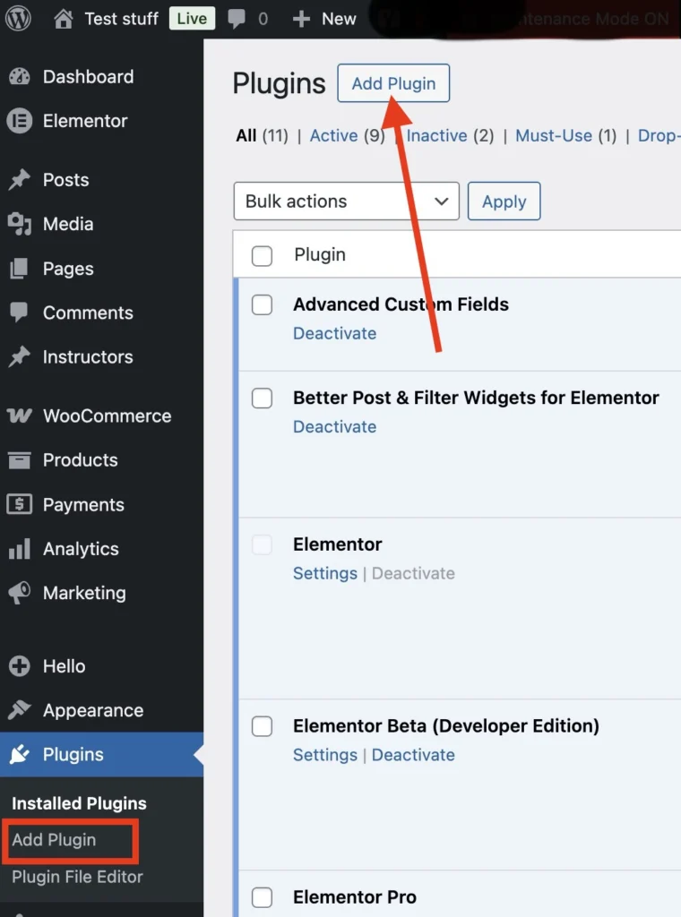Click the comments bubble icon in admin bar
Viewport: 681px width, 917px height.
[237, 19]
